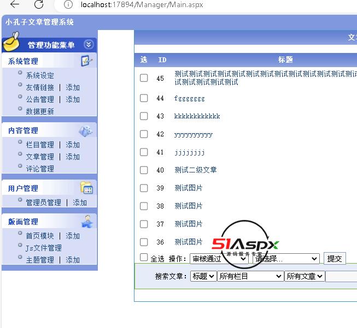
Task: Open 公告管理 in the sidebar
Action: coord(40,99)
